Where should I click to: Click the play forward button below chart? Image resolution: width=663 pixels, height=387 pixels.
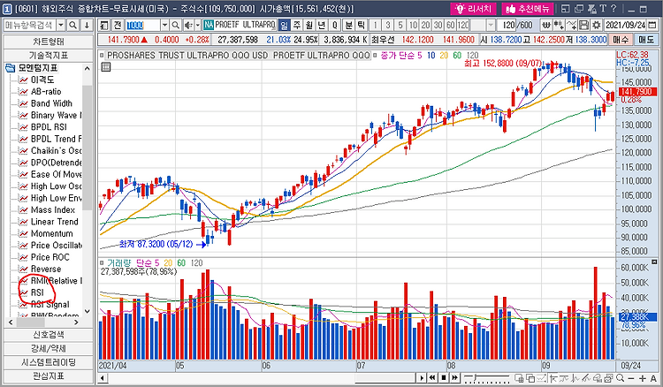point(421,377)
